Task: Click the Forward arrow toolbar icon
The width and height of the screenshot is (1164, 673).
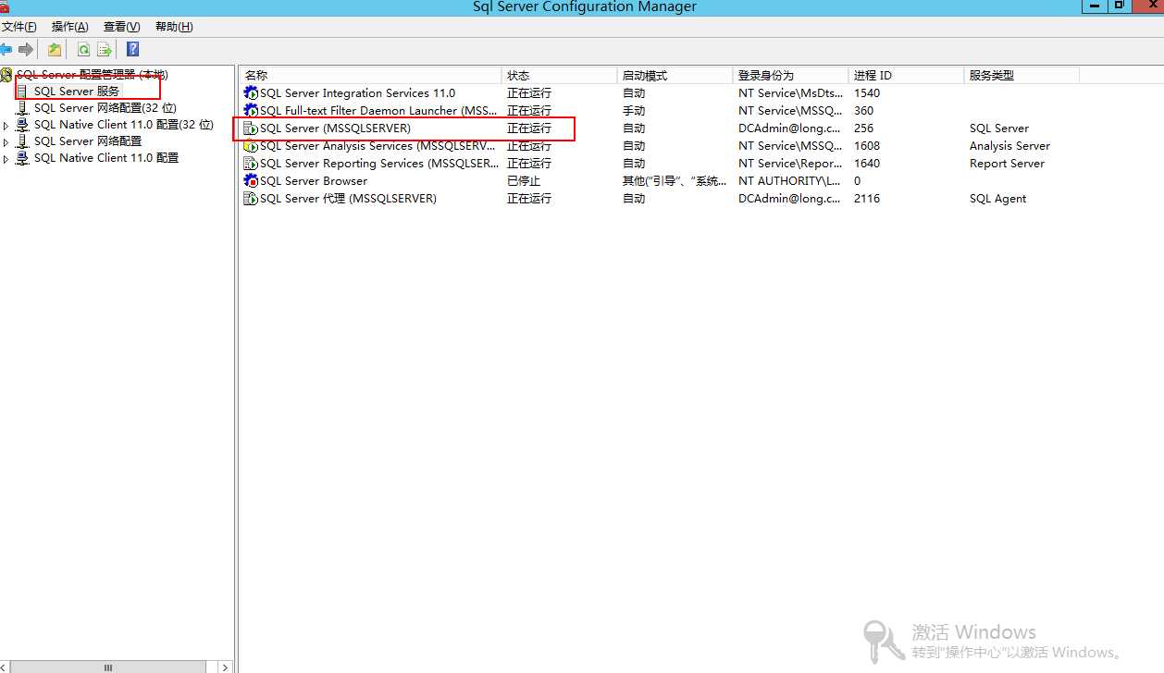Action: pos(26,49)
